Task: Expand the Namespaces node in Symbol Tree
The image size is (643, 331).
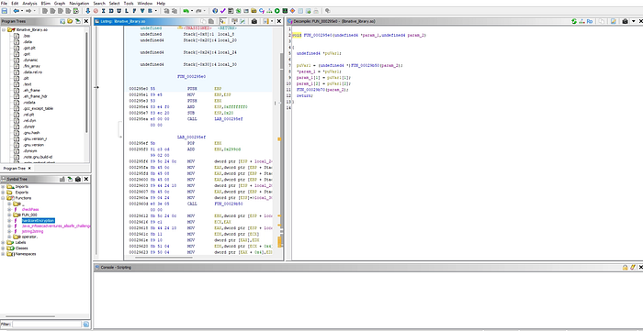Action: pos(4,254)
